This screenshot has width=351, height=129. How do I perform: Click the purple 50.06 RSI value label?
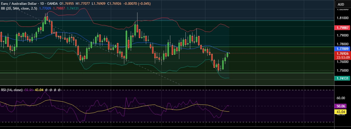[x=343, y=106]
